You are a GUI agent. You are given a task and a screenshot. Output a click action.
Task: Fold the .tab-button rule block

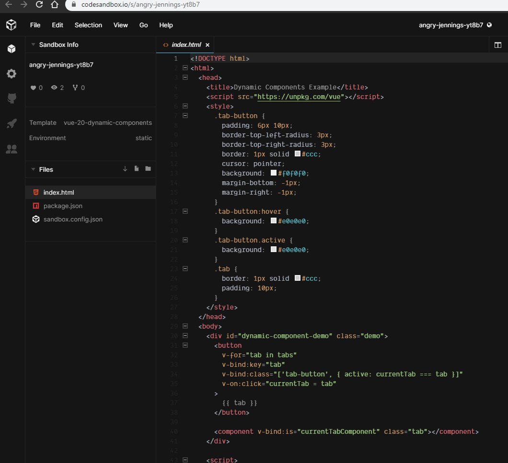coord(185,115)
